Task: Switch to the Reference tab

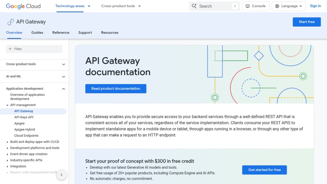Action: (61, 32)
